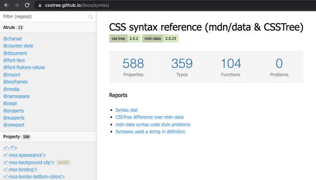Collapse the Atrule section header
Viewport: 316px width, 180px height.
48,27
